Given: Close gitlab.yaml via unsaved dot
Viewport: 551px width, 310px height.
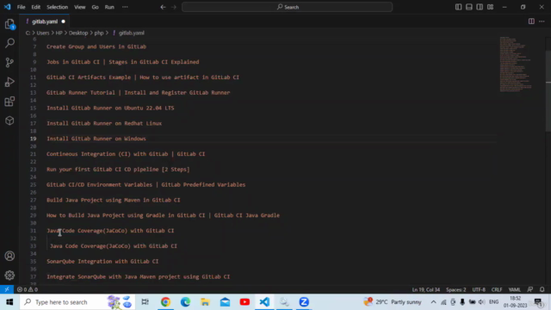Looking at the screenshot, I should click(63, 22).
